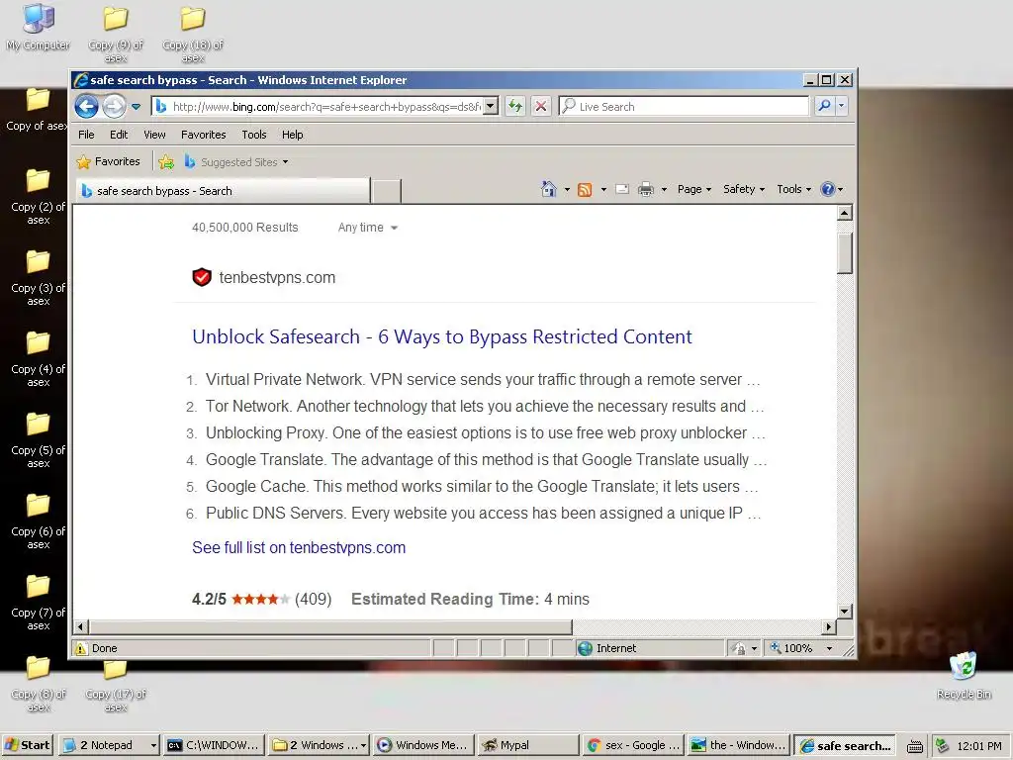Click the orange RSS feeds icon
The image size is (1013, 760).
[585, 189]
